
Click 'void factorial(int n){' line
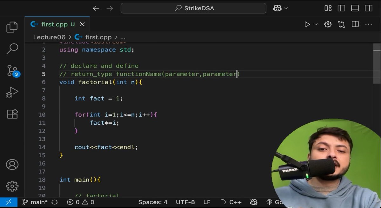click(101, 82)
